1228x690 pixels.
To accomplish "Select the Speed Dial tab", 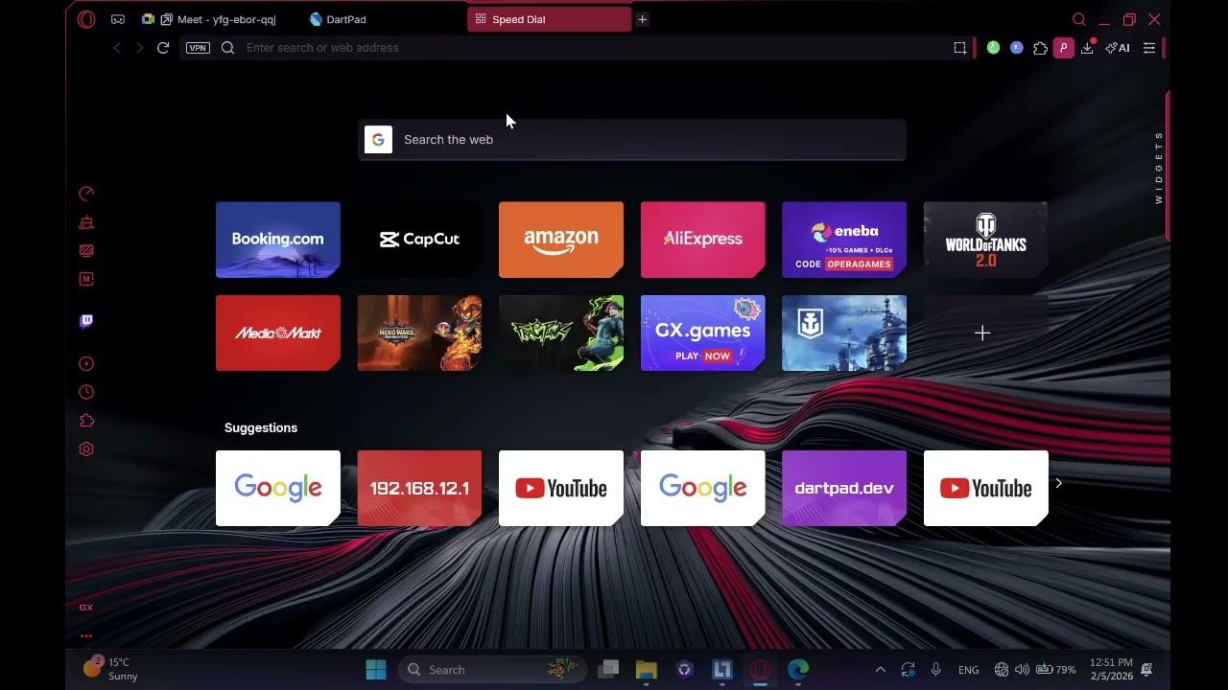I will coord(549,19).
